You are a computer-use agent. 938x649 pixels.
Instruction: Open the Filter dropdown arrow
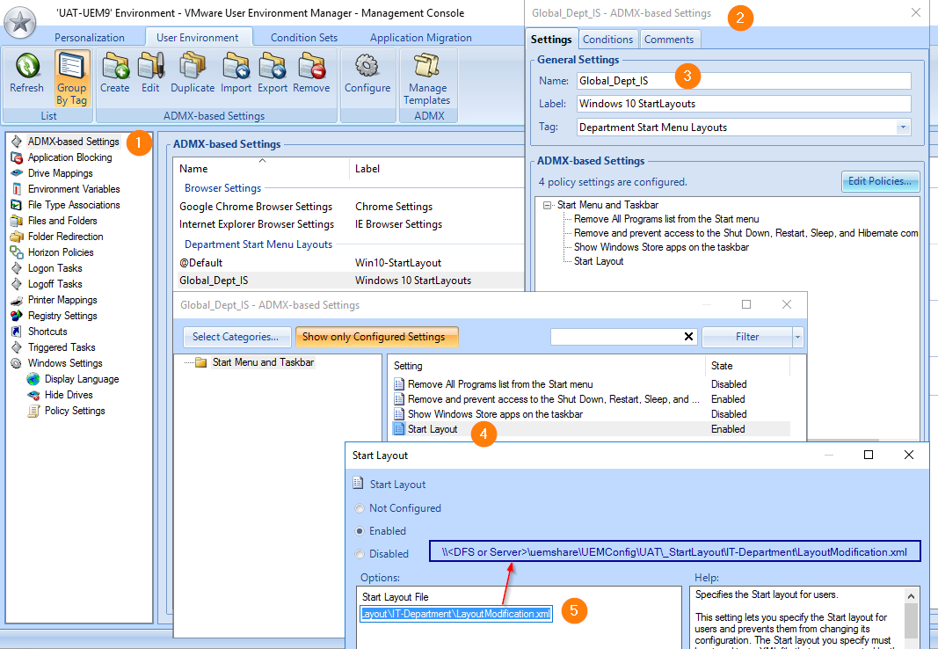click(797, 337)
